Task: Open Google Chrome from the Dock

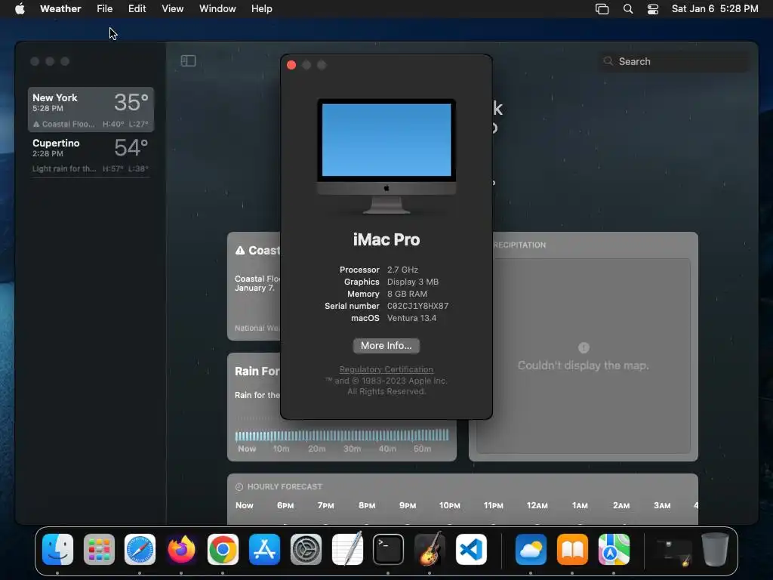Action: 223,550
